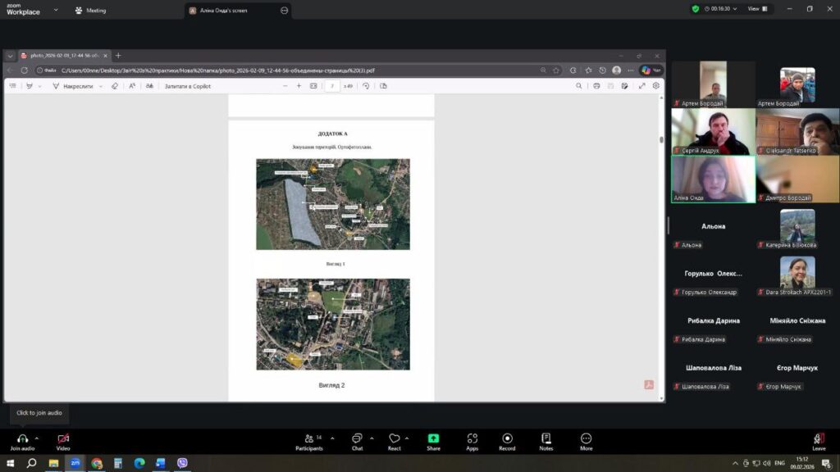
Task: Expand the arrow next to Participants
Action: pyautogui.click(x=333, y=438)
